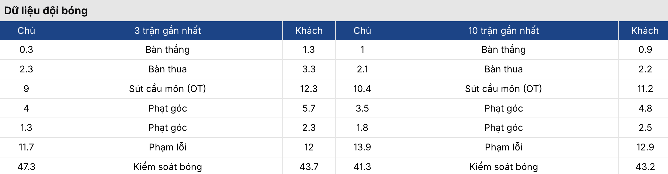This screenshot has height=174, width=668.
Task: Select "Sút cầu môn (OT)" in the 3-match table
Action: pyautogui.click(x=168, y=89)
